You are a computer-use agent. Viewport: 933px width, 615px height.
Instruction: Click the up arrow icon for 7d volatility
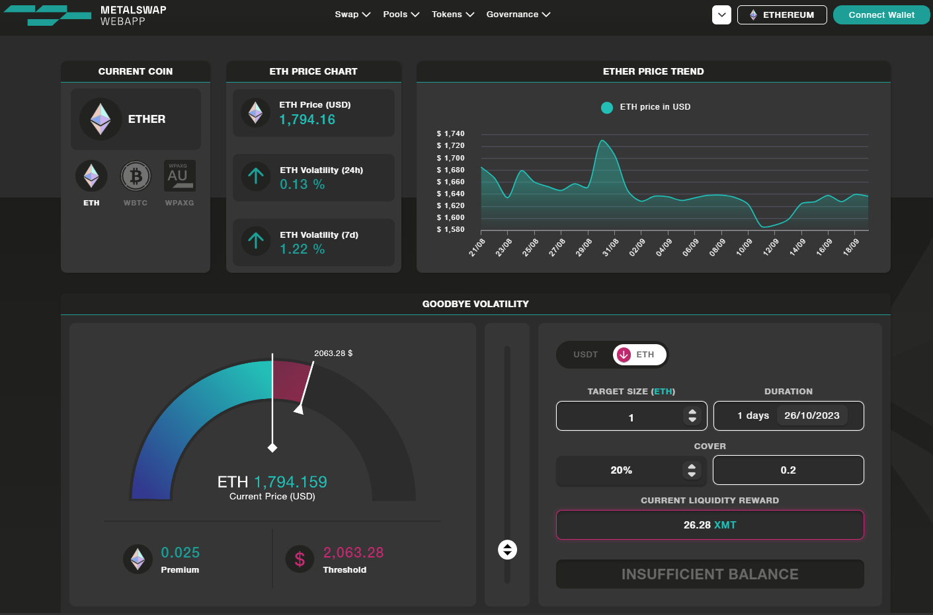click(256, 241)
